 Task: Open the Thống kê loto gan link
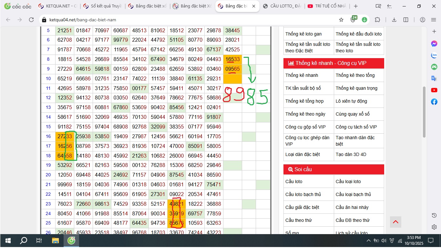pyautogui.click(x=303, y=34)
